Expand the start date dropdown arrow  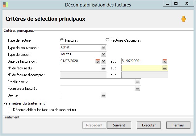coord(103,61)
